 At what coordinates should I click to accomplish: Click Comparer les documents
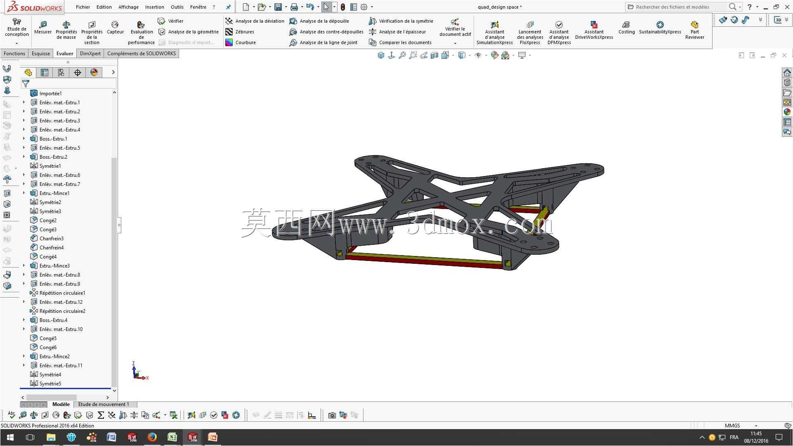pos(400,42)
